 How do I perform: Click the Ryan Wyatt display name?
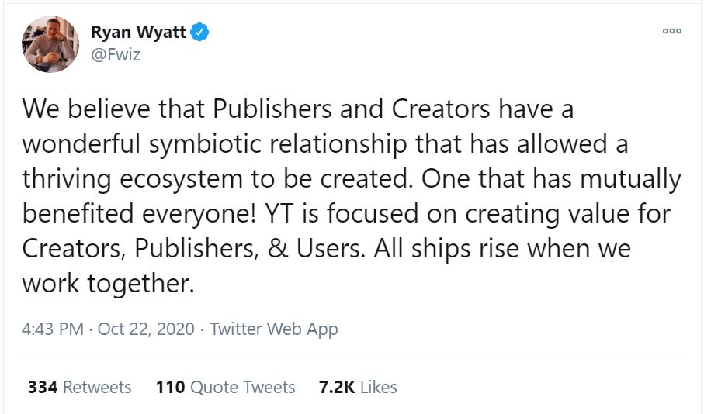(140, 33)
